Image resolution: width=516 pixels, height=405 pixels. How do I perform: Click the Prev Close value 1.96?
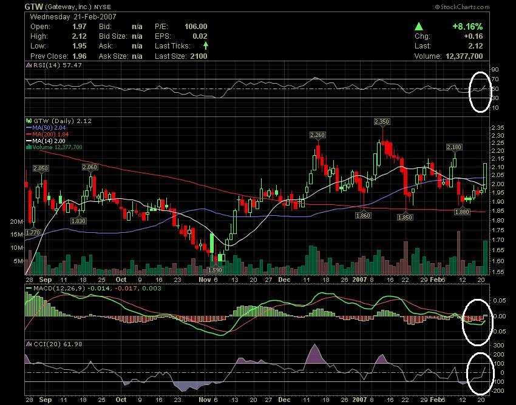pos(79,56)
